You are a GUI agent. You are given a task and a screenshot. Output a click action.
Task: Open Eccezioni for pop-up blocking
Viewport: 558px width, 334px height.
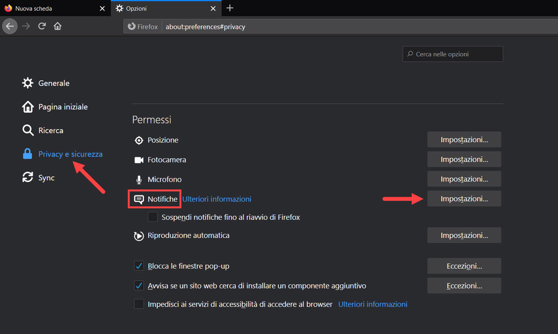(464, 266)
